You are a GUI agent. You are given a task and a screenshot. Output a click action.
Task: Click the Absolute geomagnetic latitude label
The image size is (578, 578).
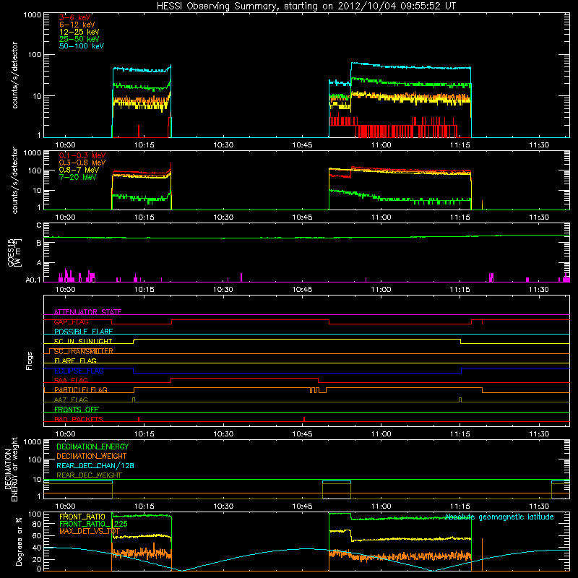(499, 517)
